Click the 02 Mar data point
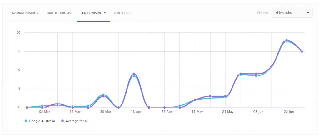Screen dimensions: 320x136 (x=42, y=107)
